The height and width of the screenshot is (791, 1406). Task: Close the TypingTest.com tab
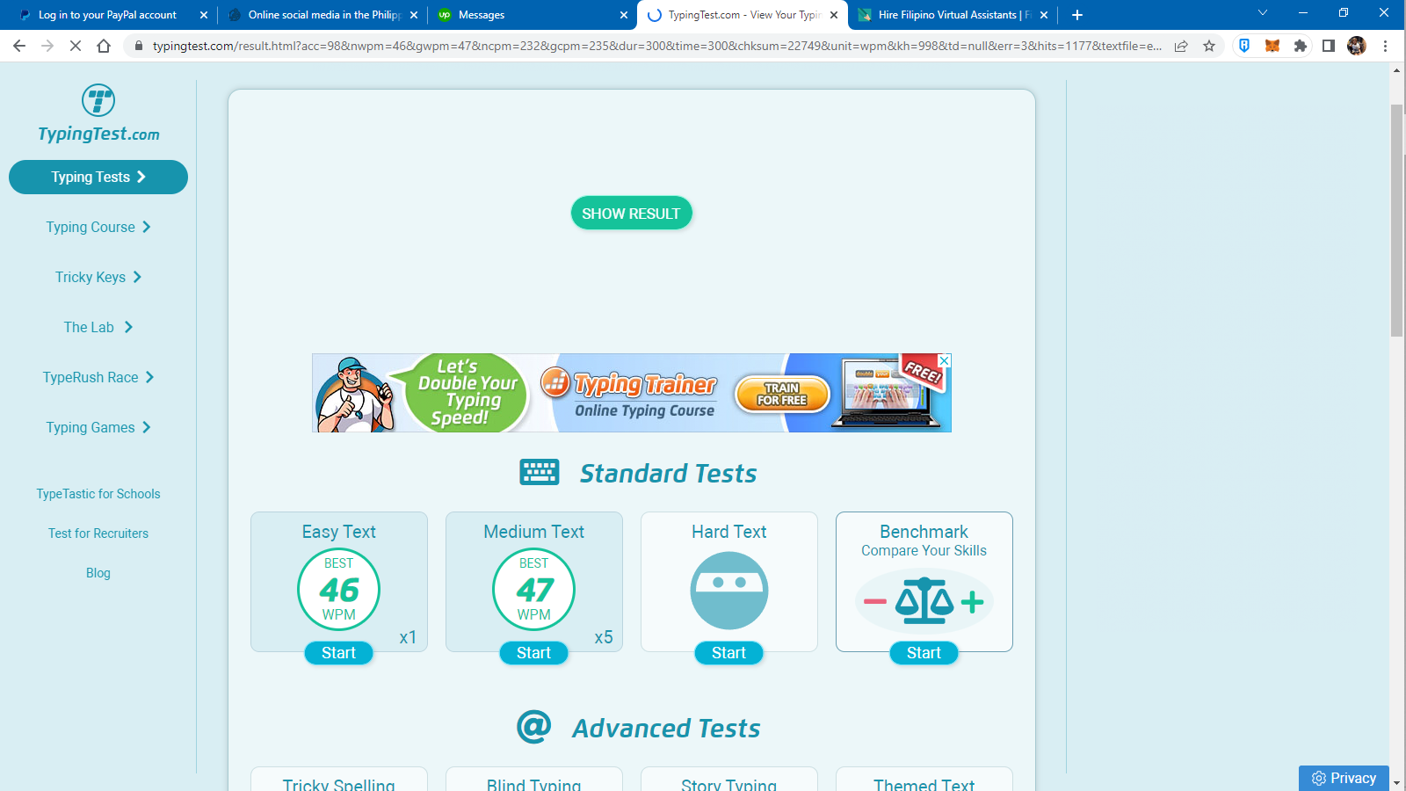[x=834, y=15]
